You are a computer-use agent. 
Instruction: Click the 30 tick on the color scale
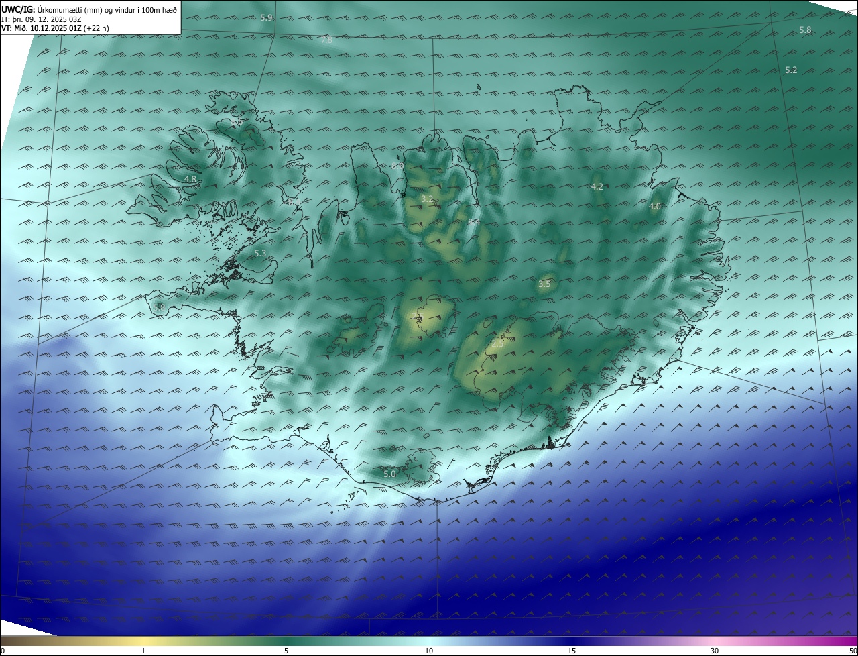715,651
